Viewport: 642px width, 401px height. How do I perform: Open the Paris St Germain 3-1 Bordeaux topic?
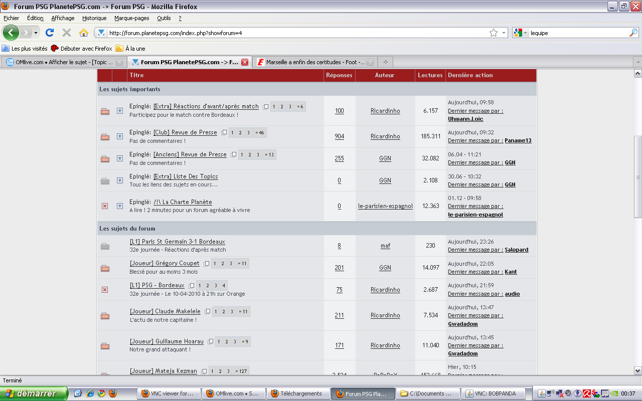coord(177,242)
